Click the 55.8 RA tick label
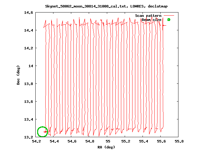This screenshot has height=150, width=200. [179, 141]
